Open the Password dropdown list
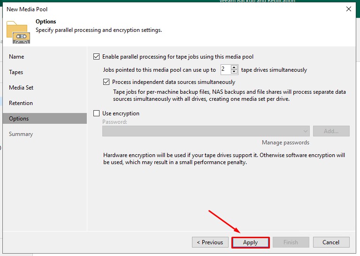Image resolution: width=360 pixels, height=256 pixels. point(306,131)
